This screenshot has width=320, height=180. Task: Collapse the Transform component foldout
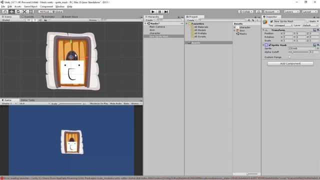(x=263, y=30)
